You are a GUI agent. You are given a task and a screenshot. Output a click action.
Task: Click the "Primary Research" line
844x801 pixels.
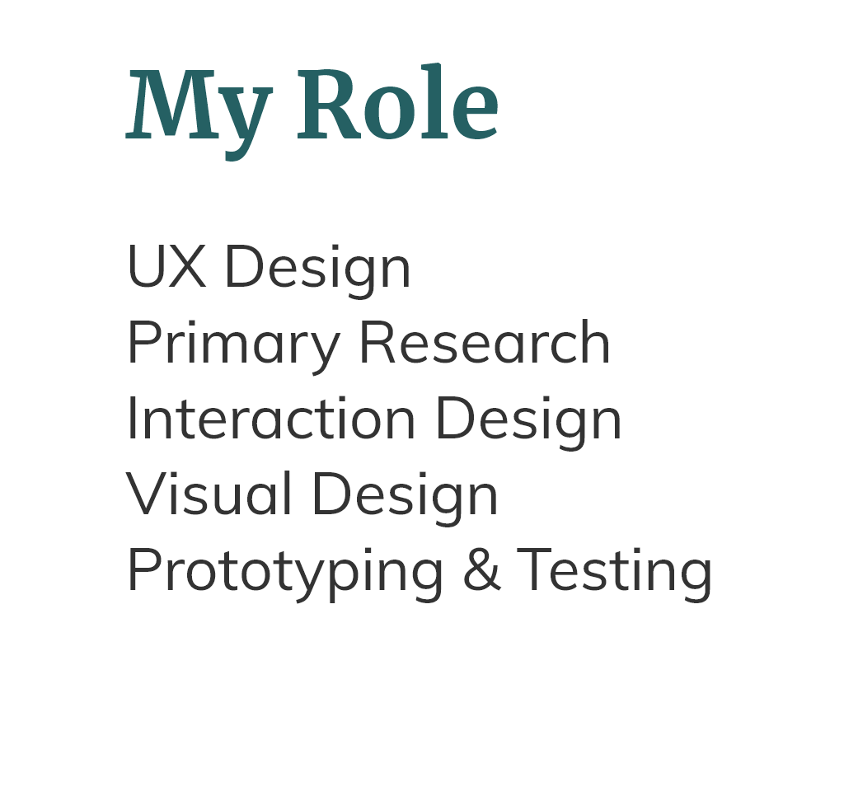368,344
